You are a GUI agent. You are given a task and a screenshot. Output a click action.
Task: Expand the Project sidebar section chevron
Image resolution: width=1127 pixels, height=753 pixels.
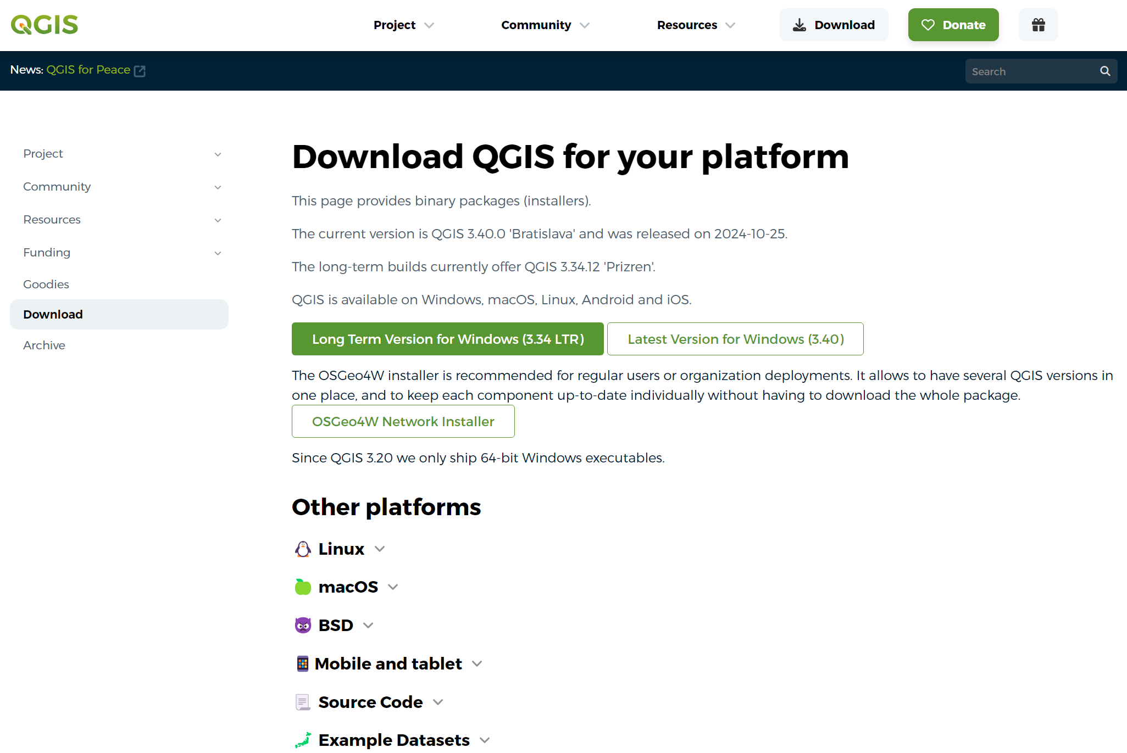[218, 154]
